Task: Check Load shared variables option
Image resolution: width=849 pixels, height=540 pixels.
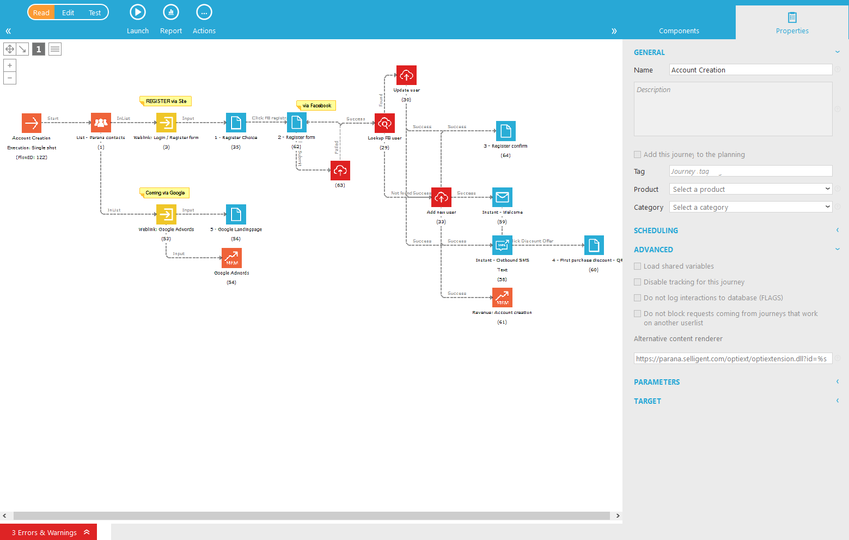Action: coord(638,266)
